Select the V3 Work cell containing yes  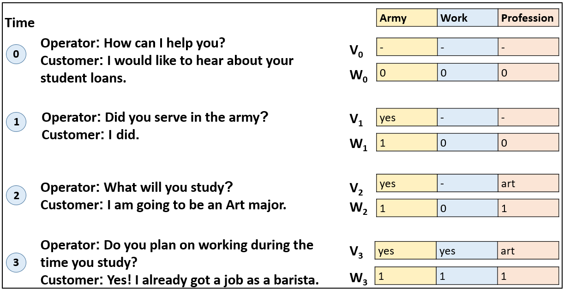pos(467,251)
